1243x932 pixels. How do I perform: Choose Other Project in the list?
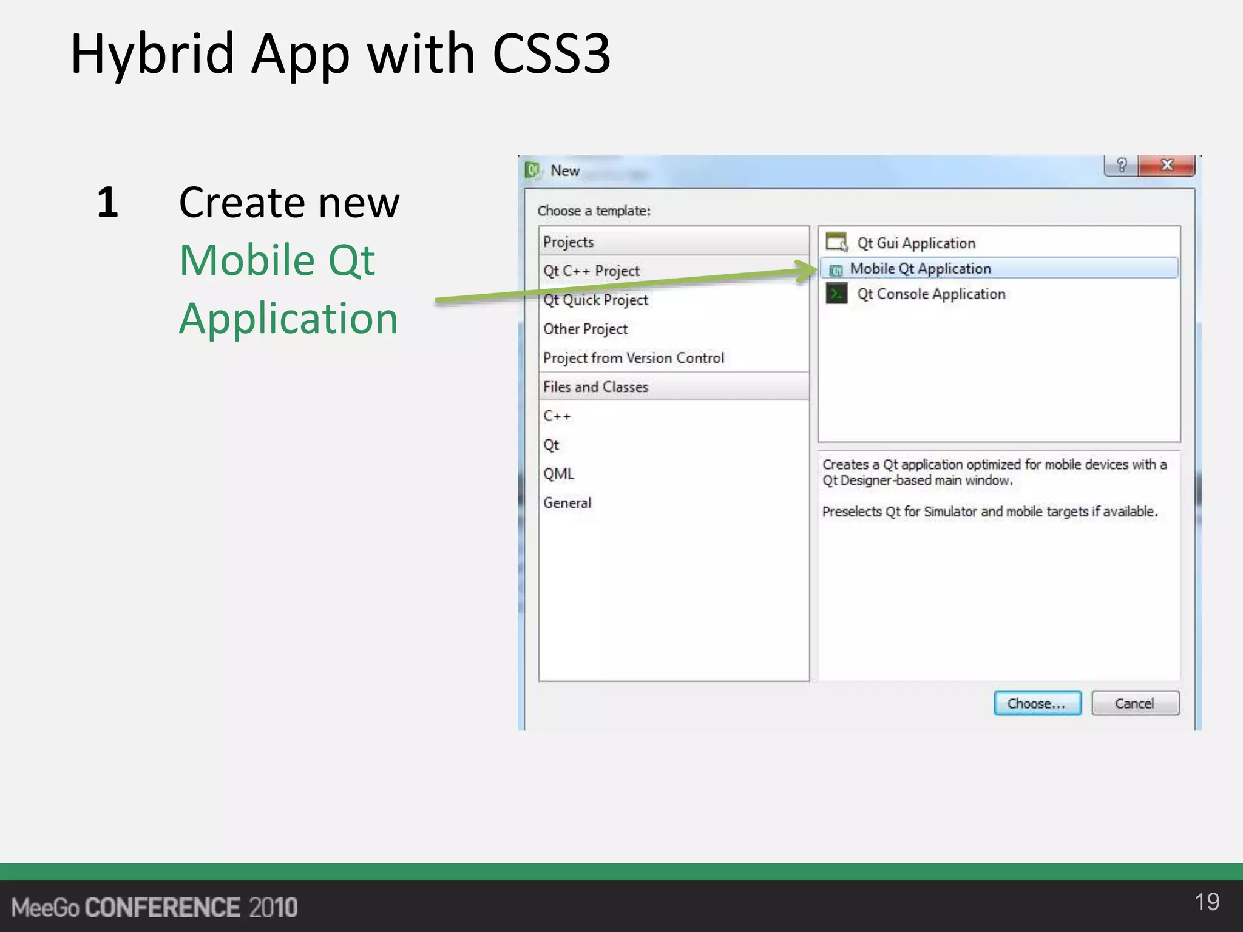coord(585,329)
